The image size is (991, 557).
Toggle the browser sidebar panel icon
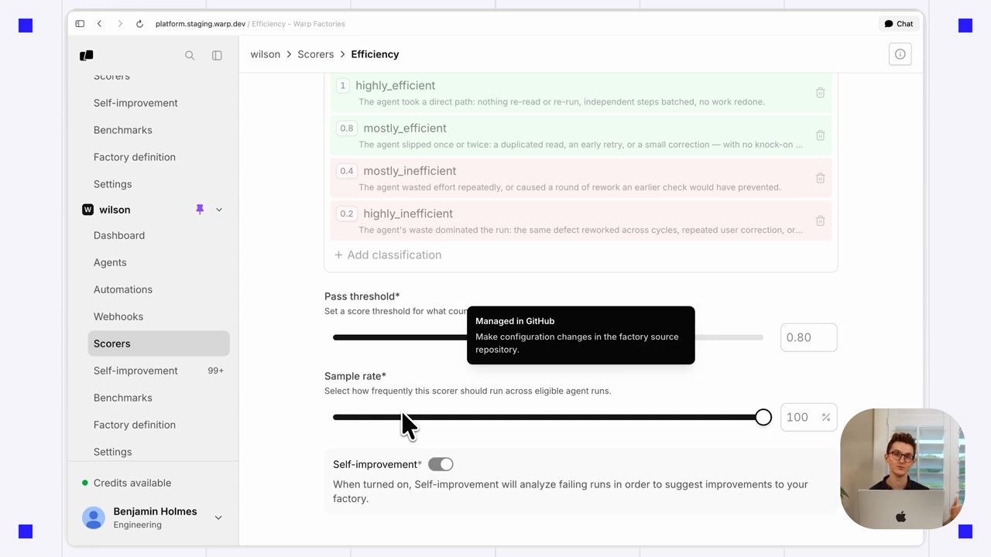click(x=80, y=24)
